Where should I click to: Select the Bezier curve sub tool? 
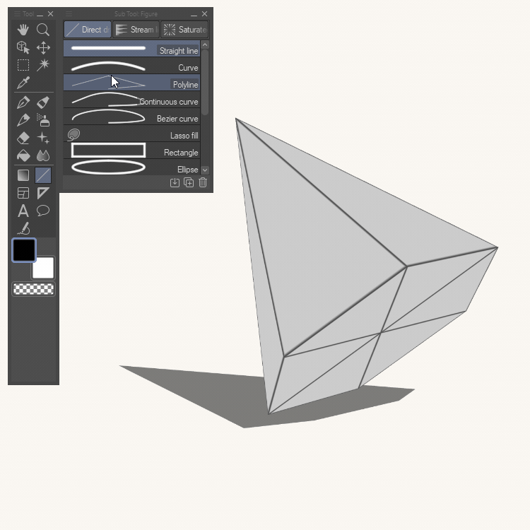(x=132, y=117)
